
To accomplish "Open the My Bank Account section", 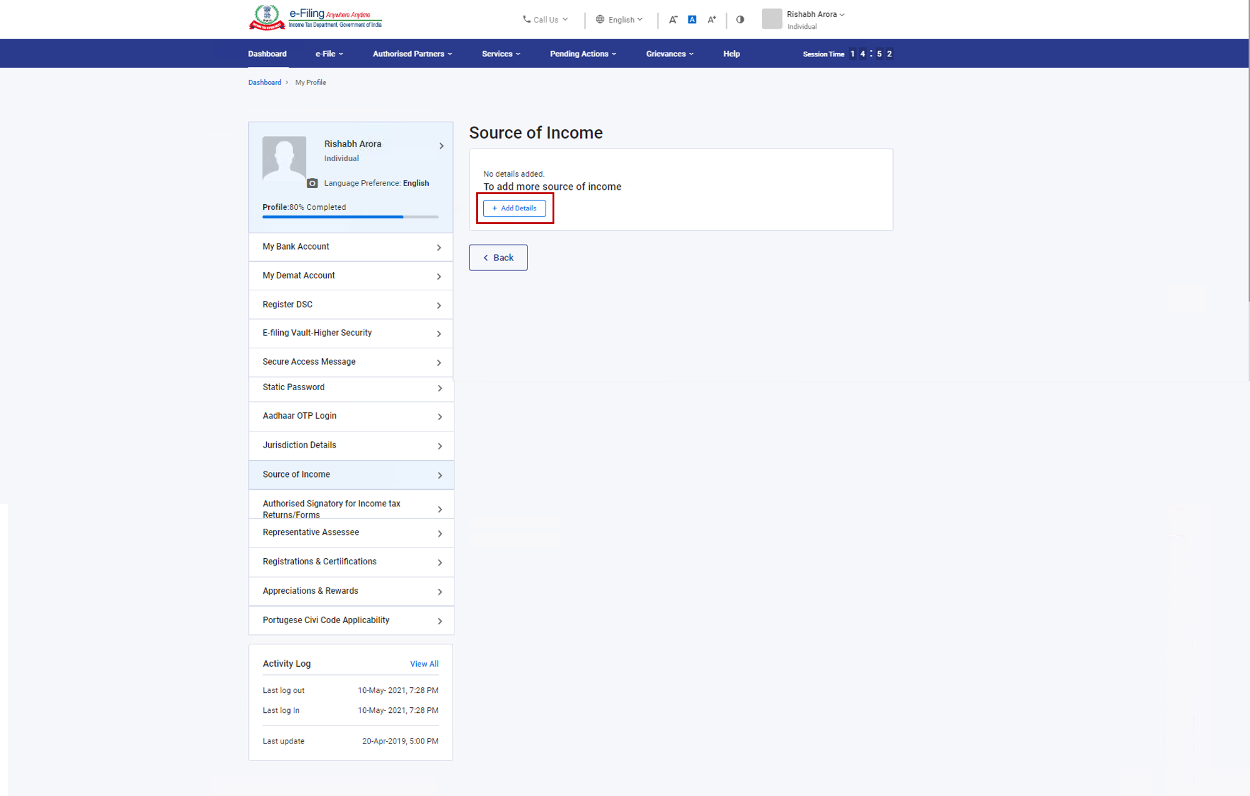I will pos(351,247).
